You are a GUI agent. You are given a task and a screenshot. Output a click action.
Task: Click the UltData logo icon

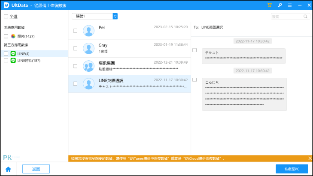[6, 5]
